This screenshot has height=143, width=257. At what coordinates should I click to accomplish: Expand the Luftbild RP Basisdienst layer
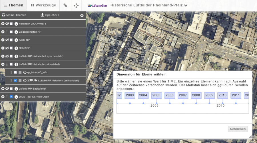click(3, 89)
